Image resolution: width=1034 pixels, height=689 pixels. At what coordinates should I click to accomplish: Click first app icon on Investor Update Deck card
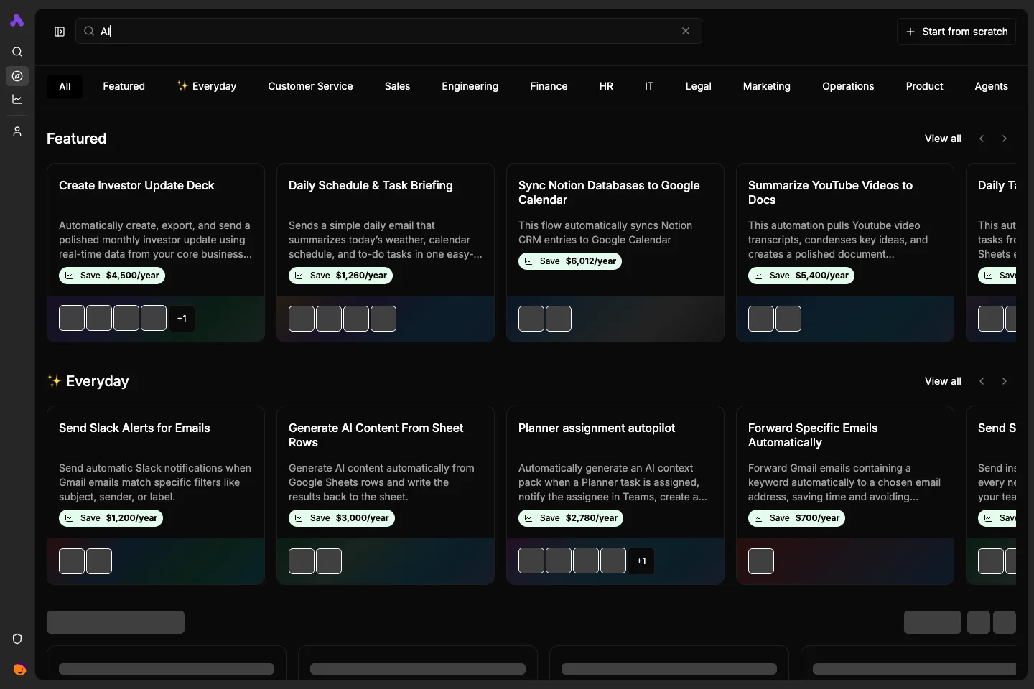tap(72, 319)
